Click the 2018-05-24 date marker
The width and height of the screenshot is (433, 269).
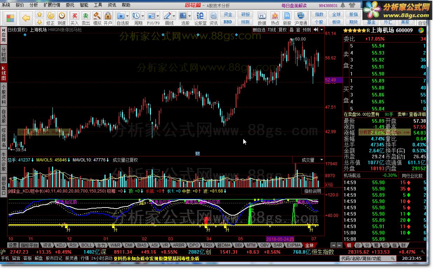coord(280,239)
